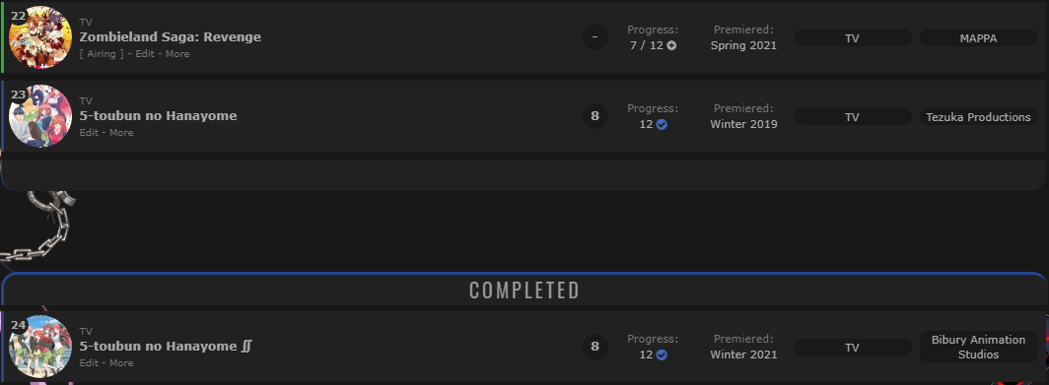Viewport: 1049px width, 385px height.
Task: Click the completed checkmark for 5-toubun no Hanayome ∬
Action: click(662, 354)
